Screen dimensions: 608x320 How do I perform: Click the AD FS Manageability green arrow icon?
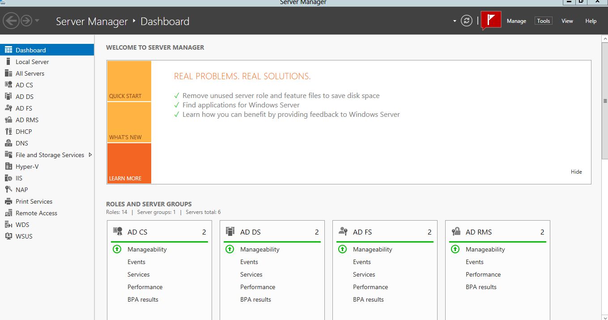pyautogui.click(x=343, y=249)
